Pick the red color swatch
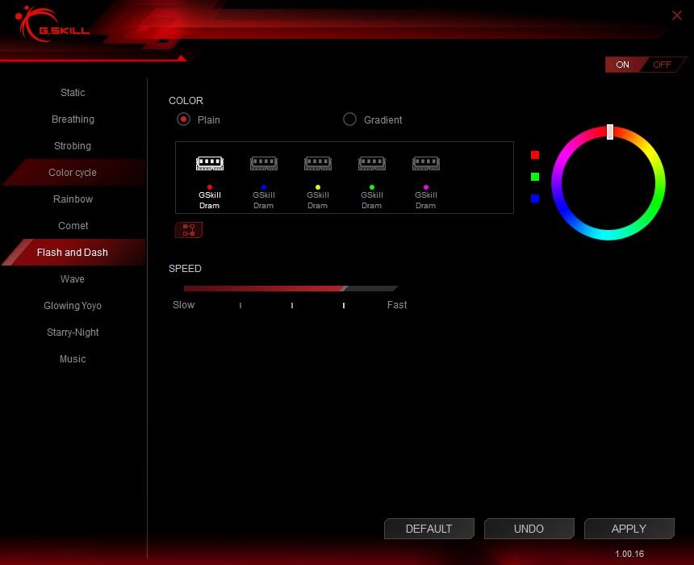Image resolution: width=694 pixels, height=565 pixels. pos(535,154)
